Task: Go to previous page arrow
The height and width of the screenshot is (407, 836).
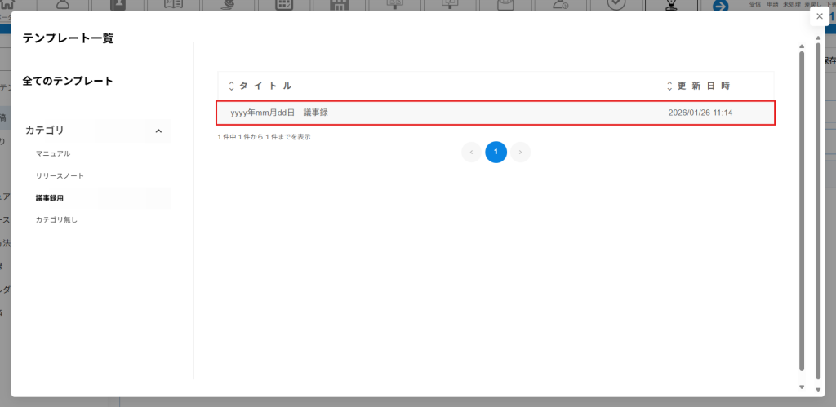Action: (471, 152)
